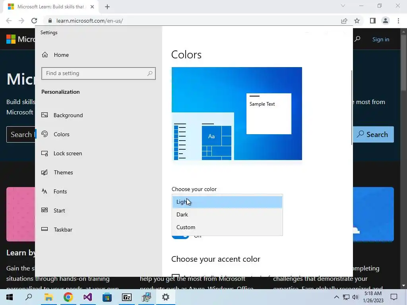Click the search icon in Microsoft Learn header

click(x=358, y=39)
